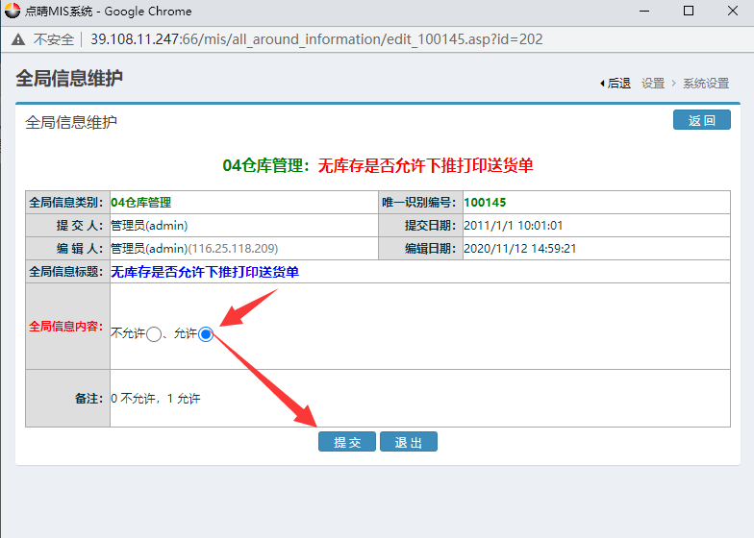Open the 设置 breadcrumb item
The width and height of the screenshot is (754, 538).
653,84
